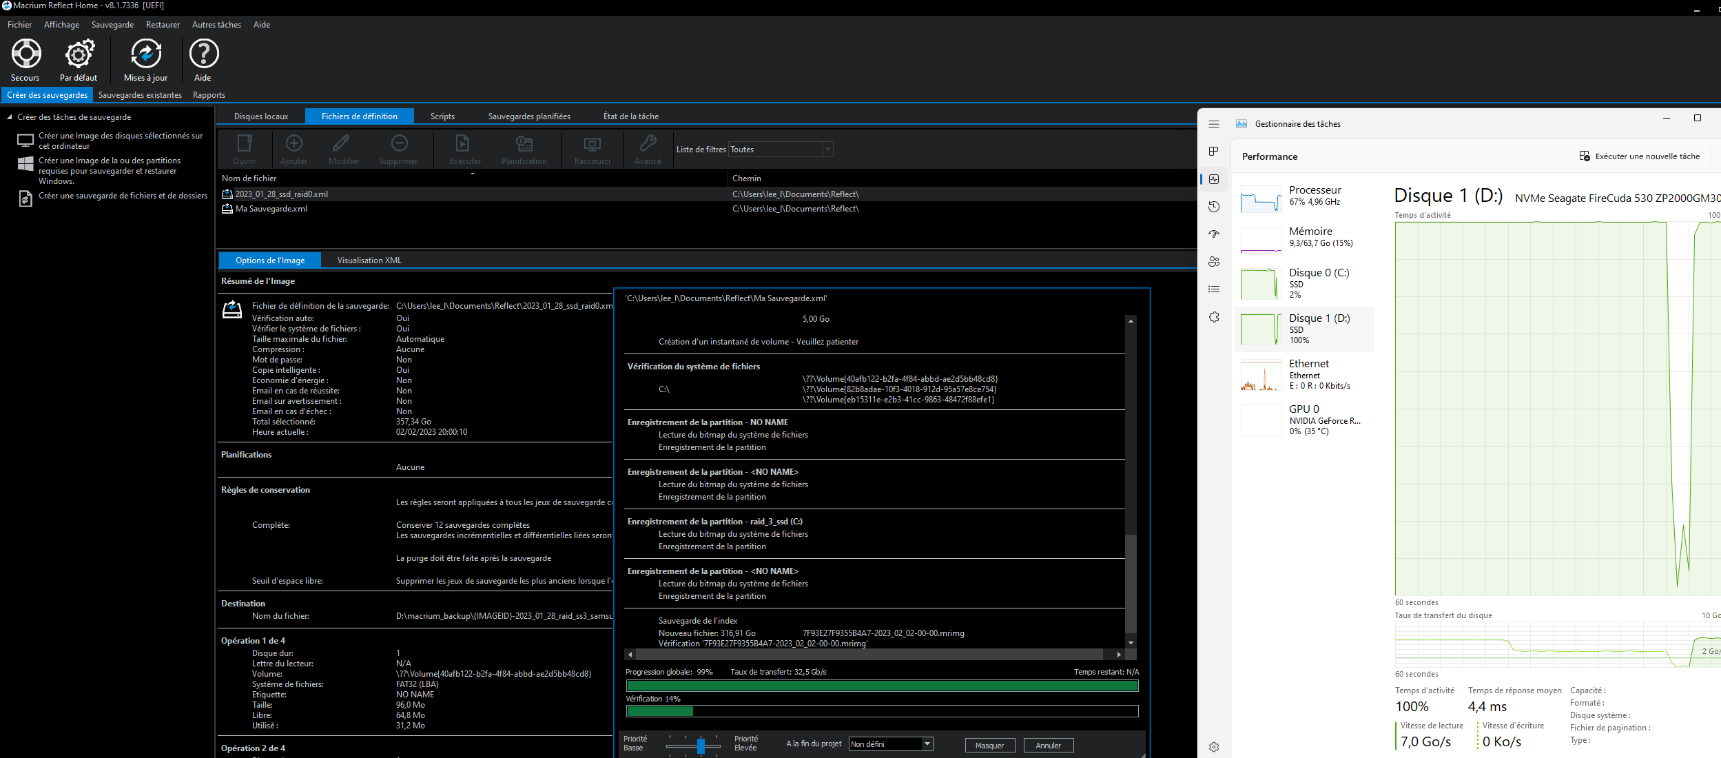Open Task Manager hamburger navigation menu

point(1214,124)
